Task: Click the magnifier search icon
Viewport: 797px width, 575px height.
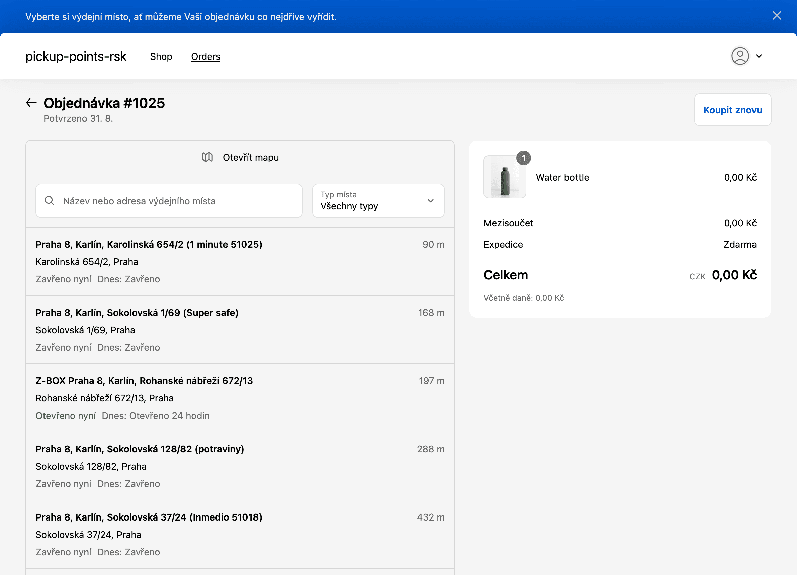Action: click(50, 201)
